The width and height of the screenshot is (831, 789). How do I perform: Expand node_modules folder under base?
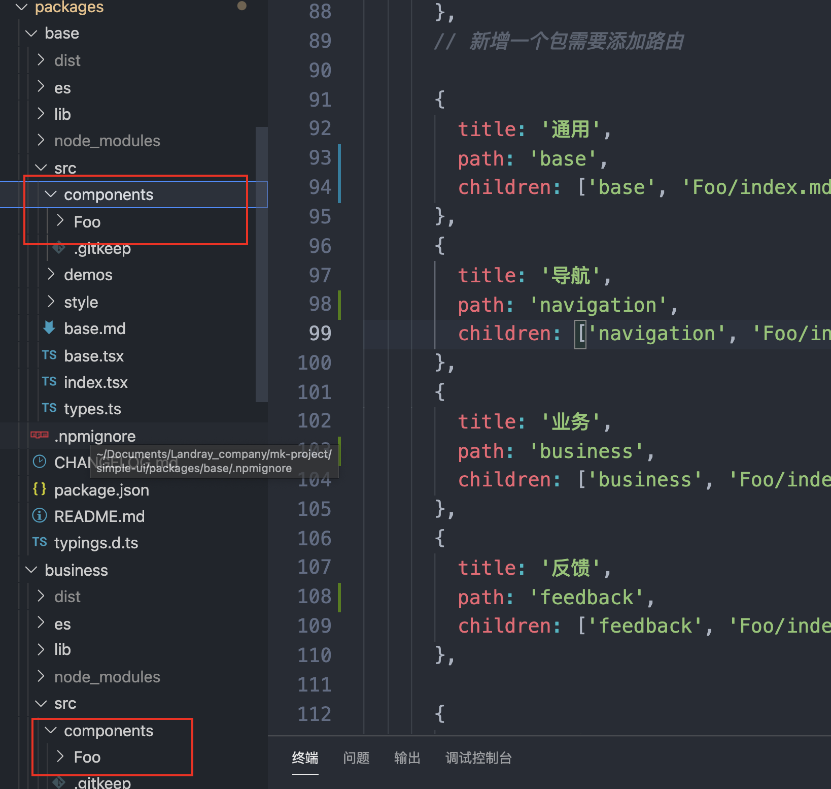point(41,141)
